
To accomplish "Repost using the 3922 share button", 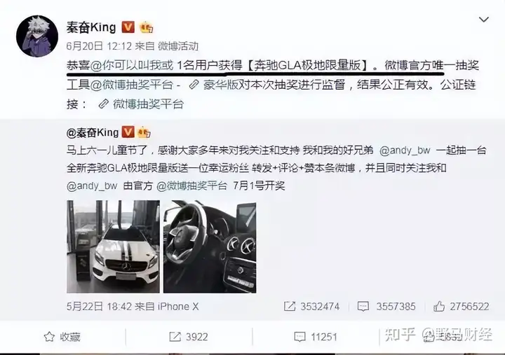I will pyautogui.click(x=189, y=337).
